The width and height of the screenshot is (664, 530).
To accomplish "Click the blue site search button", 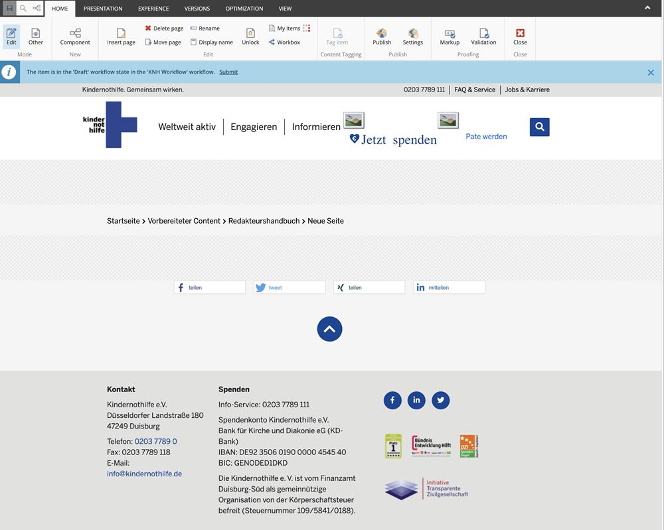I will coord(539,127).
